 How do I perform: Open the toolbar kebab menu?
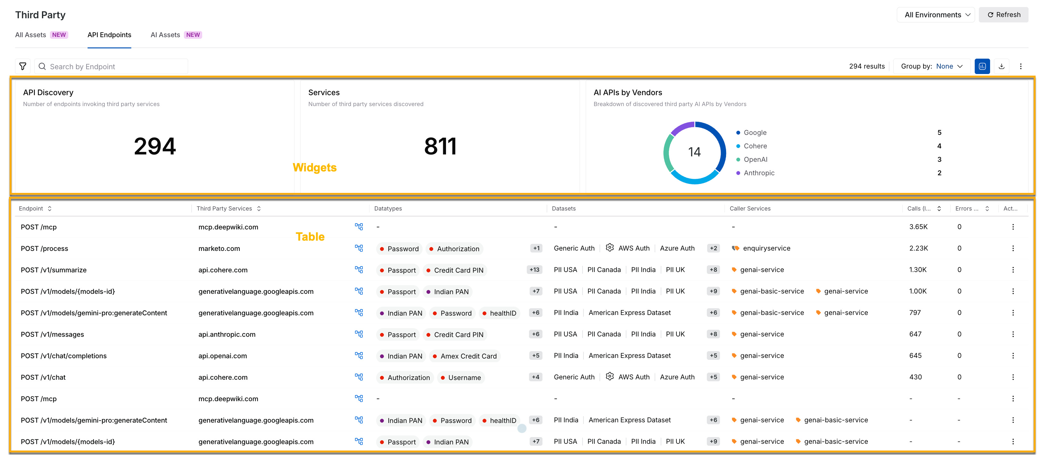(x=1021, y=66)
